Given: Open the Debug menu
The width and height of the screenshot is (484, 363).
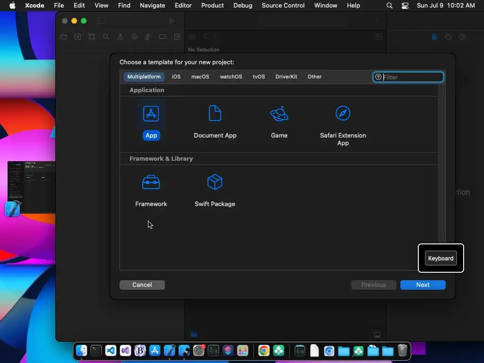Looking at the screenshot, I should point(242,6).
